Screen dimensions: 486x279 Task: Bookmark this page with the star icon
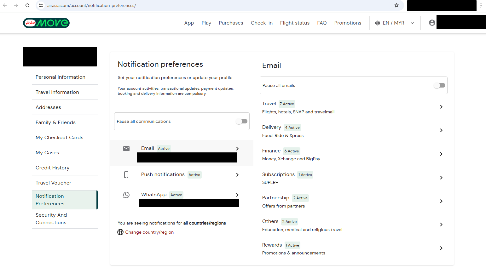pyautogui.click(x=396, y=5)
